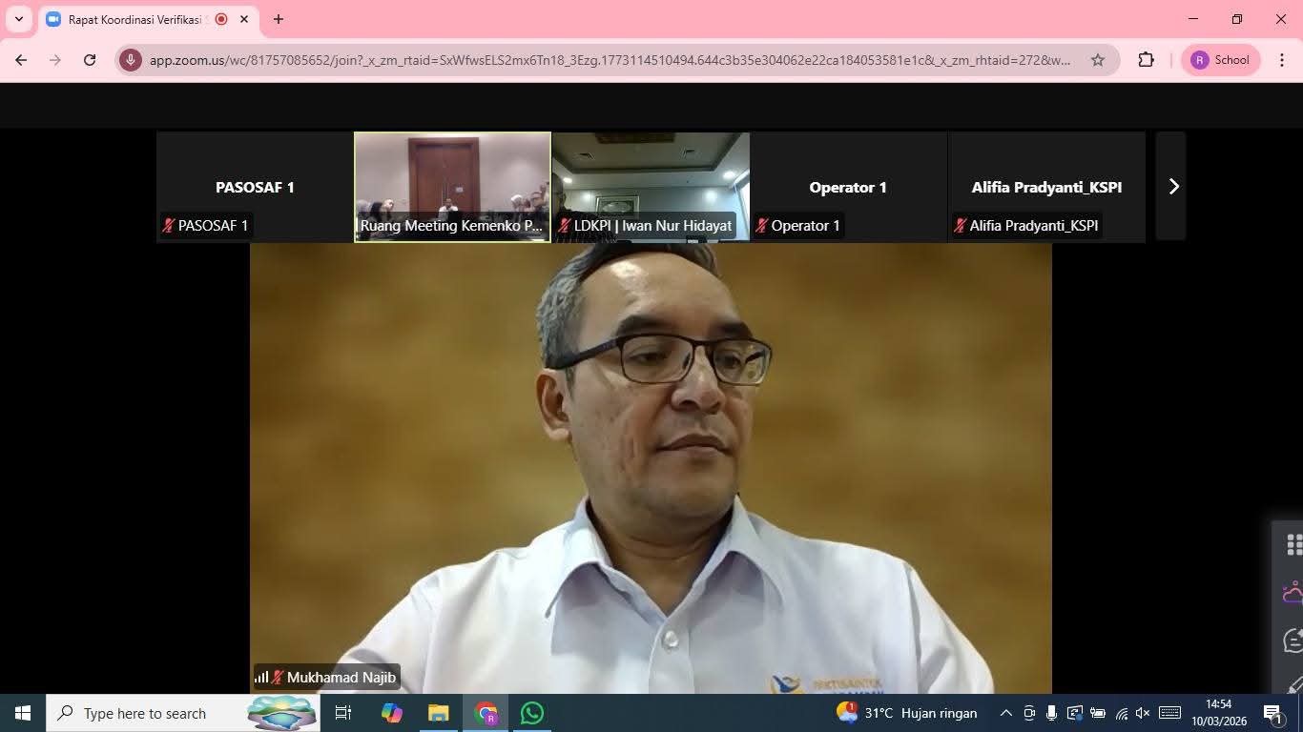Image resolution: width=1303 pixels, height=732 pixels.
Task: Expand the tab search dropdown arrow
Action: (x=18, y=19)
